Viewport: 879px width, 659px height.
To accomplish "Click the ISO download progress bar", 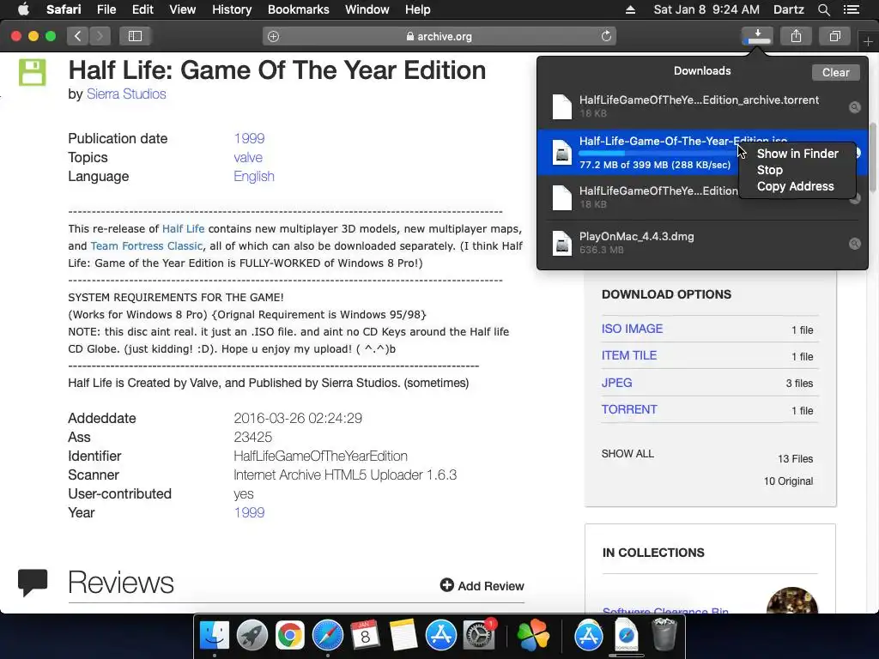I will [657, 153].
